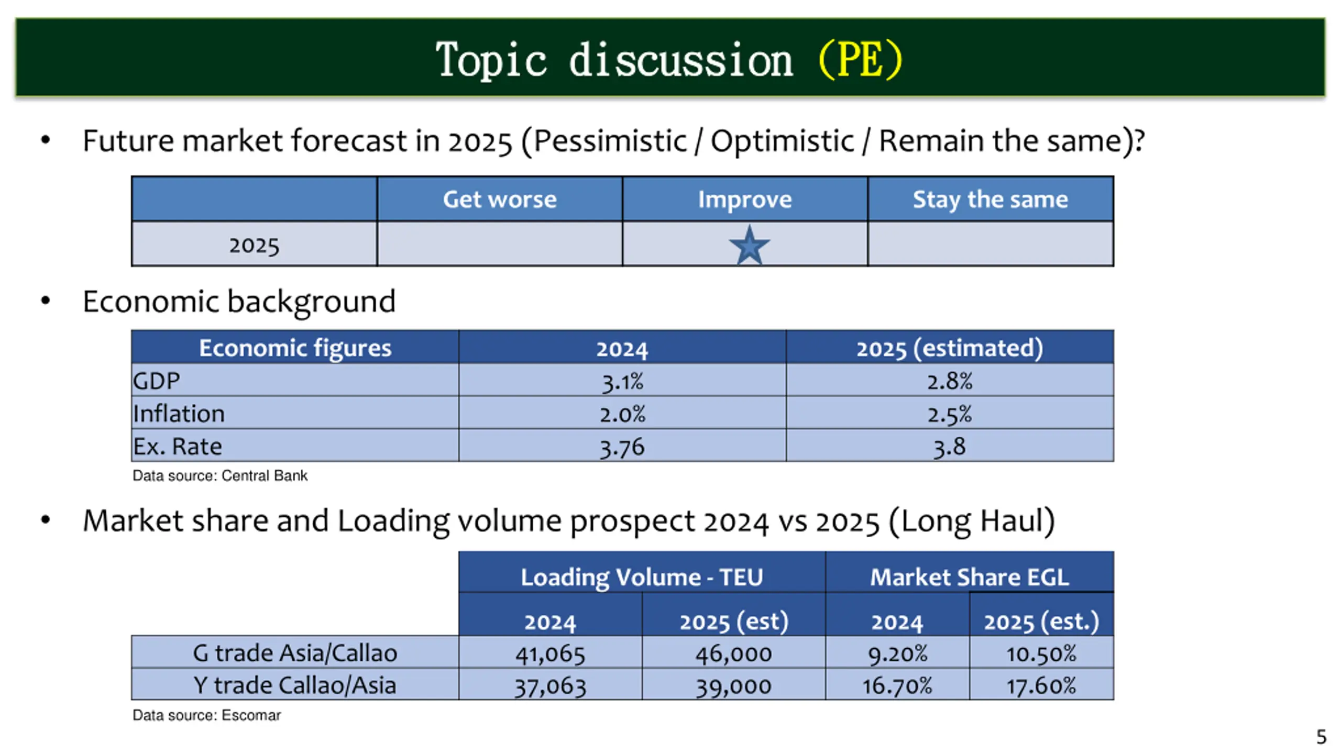Image resolution: width=1341 pixels, height=754 pixels.
Task: Select the 17.60% market share cell
Action: [x=1041, y=684]
